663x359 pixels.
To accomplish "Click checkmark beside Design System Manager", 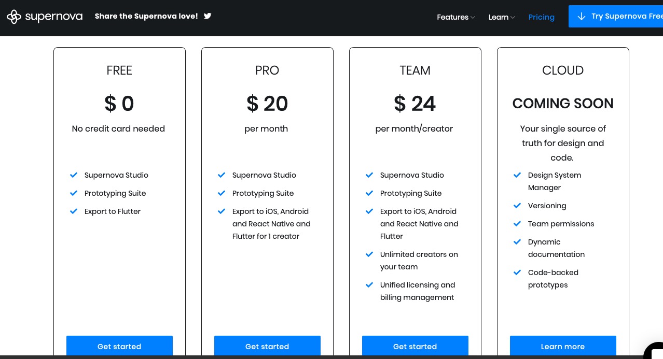I will pyautogui.click(x=517, y=175).
